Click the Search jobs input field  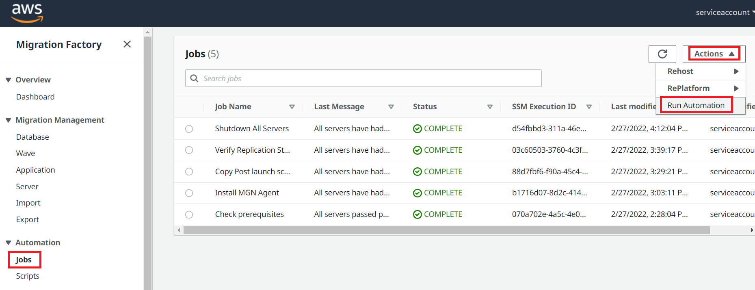point(363,78)
